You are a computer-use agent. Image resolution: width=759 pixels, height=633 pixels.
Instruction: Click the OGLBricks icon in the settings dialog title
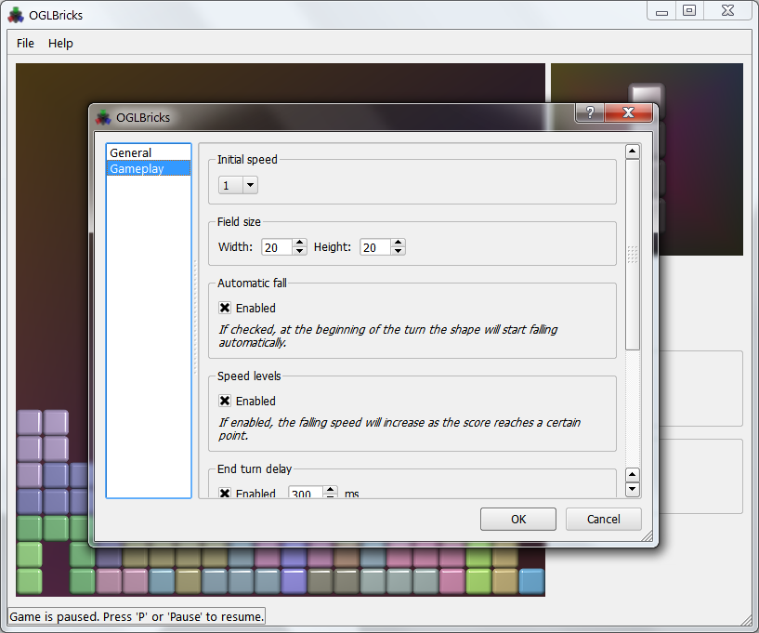click(x=103, y=117)
